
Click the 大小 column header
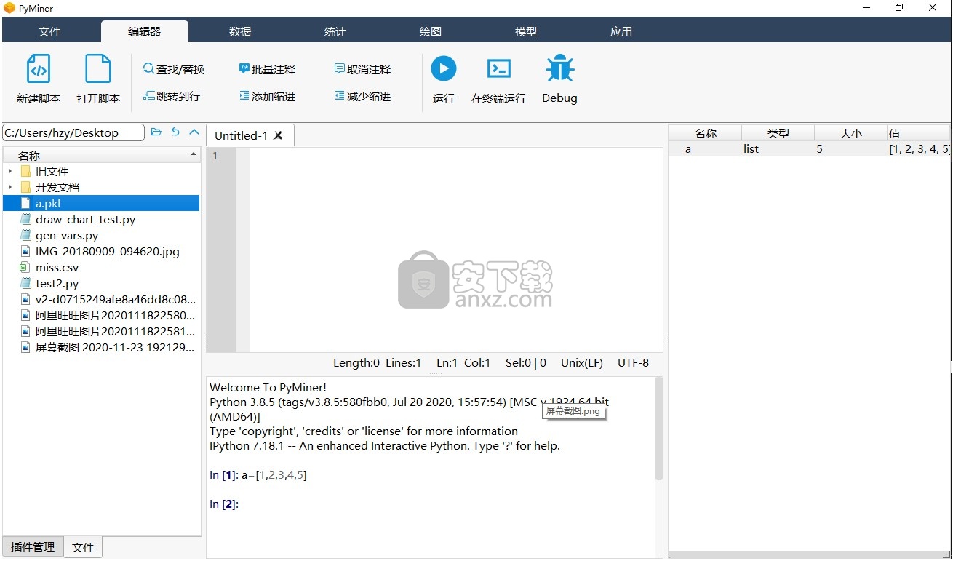click(850, 133)
